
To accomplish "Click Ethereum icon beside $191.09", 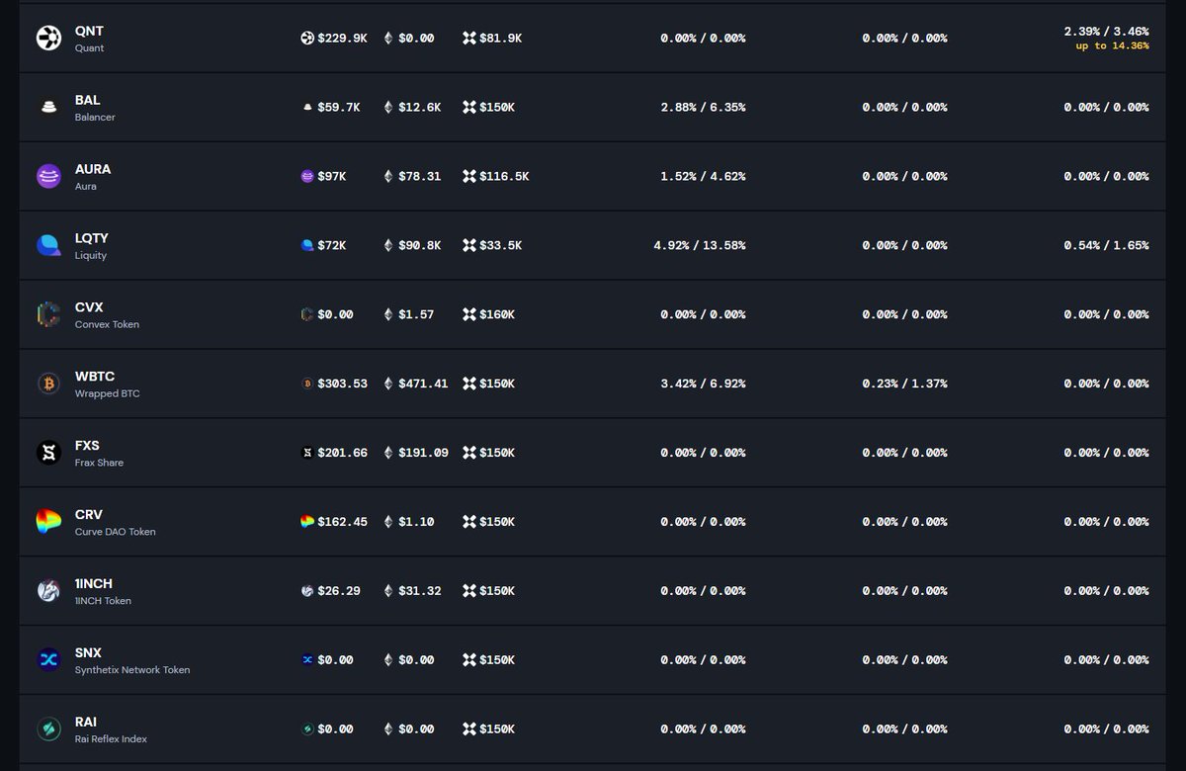I will [388, 454].
